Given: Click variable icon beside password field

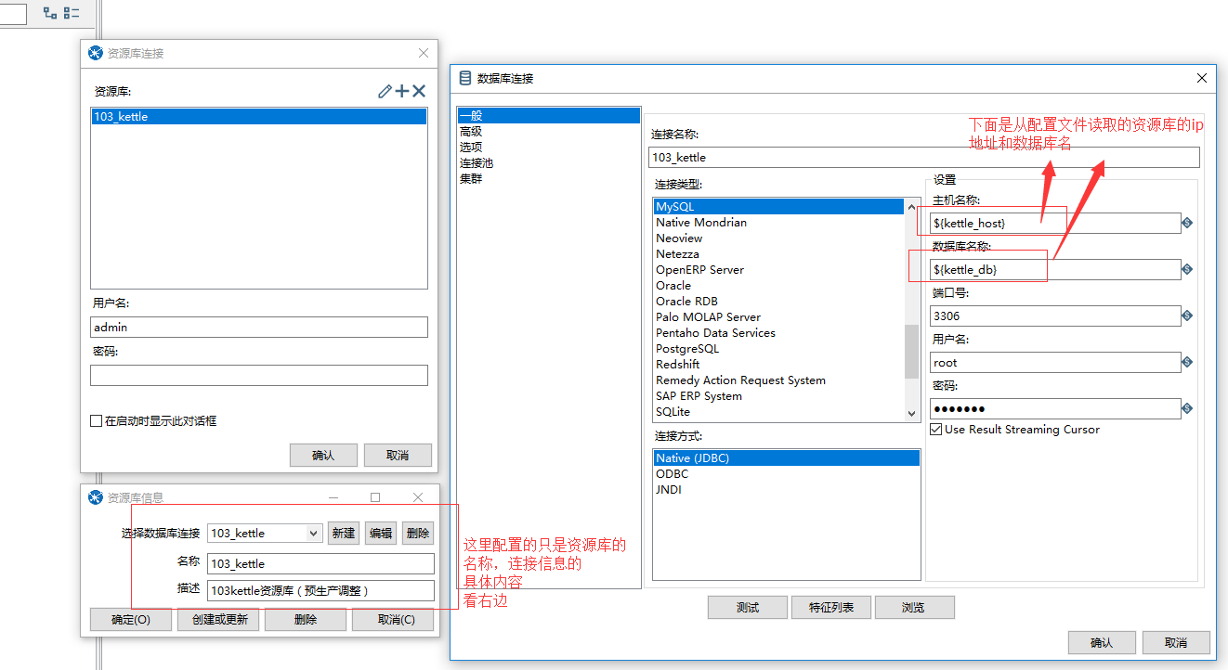Looking at the screenshot, I should pyautogui.click(x=1187, y=408).
